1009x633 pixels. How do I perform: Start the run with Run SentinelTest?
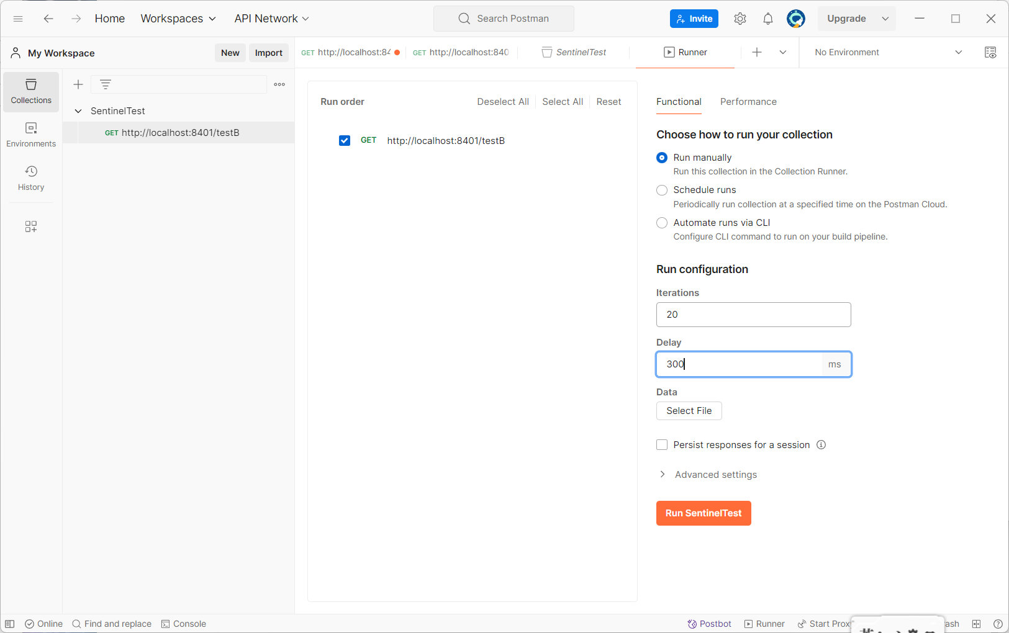pyautogui.click(x=704, y=513)
